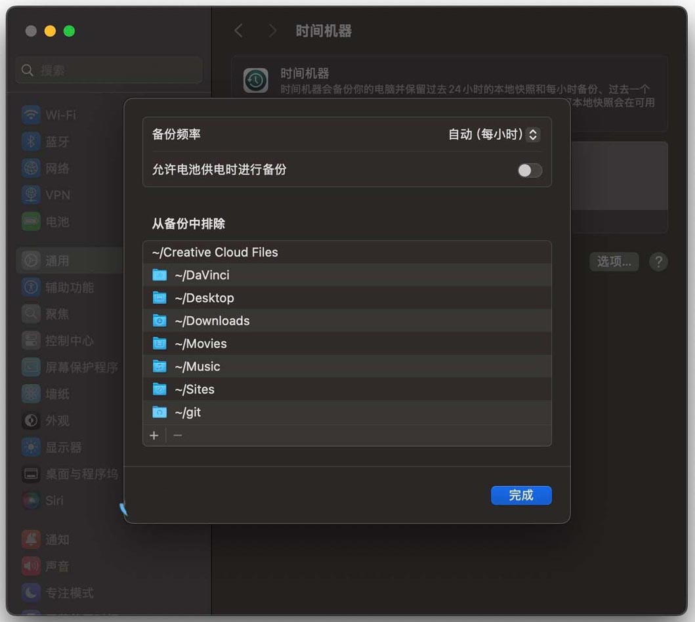Open the VPN settings icon

[x=31, y=195]
